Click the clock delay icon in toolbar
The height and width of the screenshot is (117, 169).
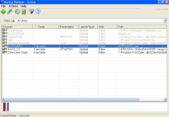[x=17, y=12]
